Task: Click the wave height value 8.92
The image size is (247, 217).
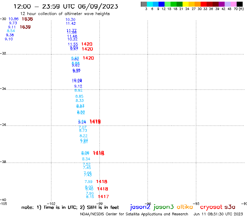Action: coord(78,90)
